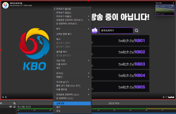Image resolution: width=176 pixels, height=114 pixels.
Task: Expand 색상 지정 submenu
Action: pyautogui.click(x=72, y=60)
